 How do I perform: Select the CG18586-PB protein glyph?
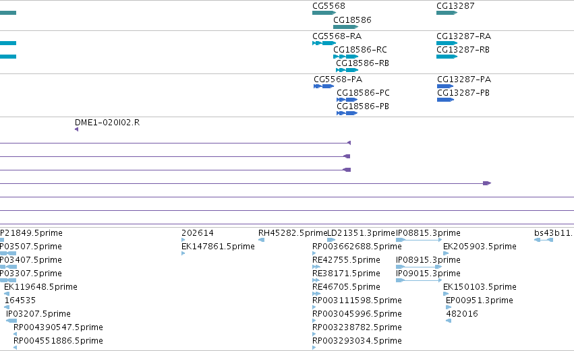(x=347, y=113)
